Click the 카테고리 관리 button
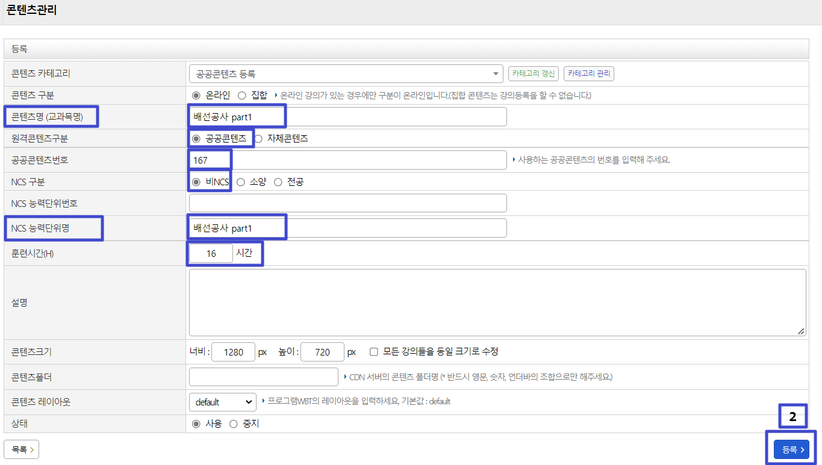Viewport: 822px width, 465px height. point(588,73)
